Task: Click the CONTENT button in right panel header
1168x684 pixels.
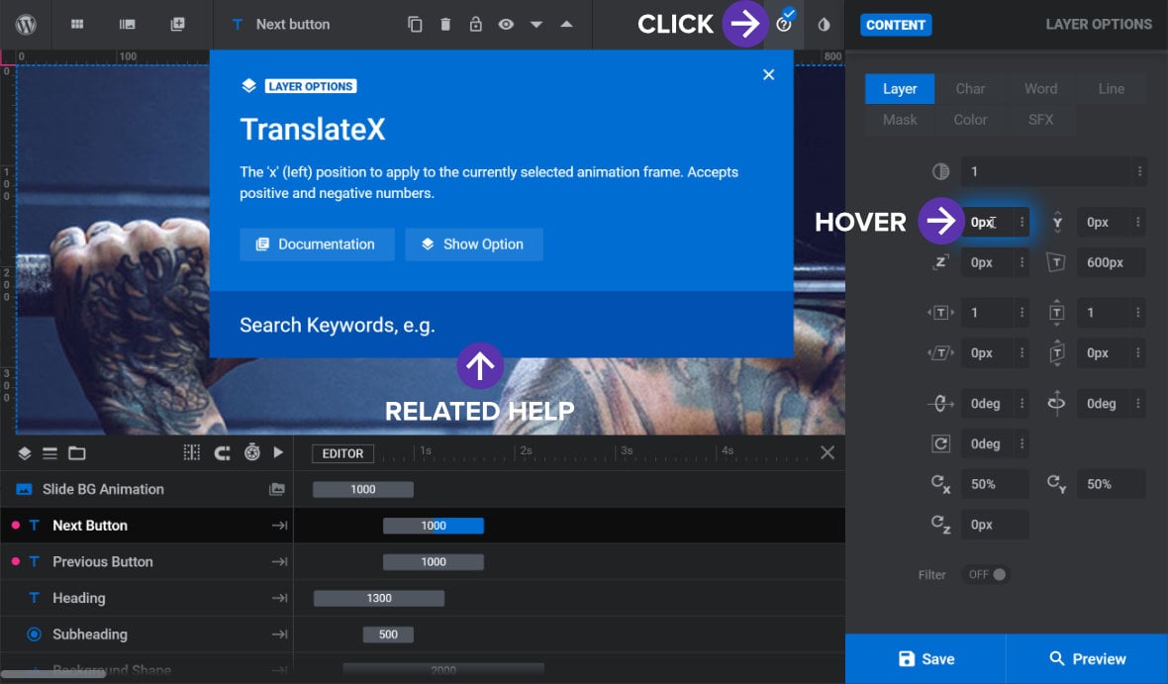Action: 896,25
